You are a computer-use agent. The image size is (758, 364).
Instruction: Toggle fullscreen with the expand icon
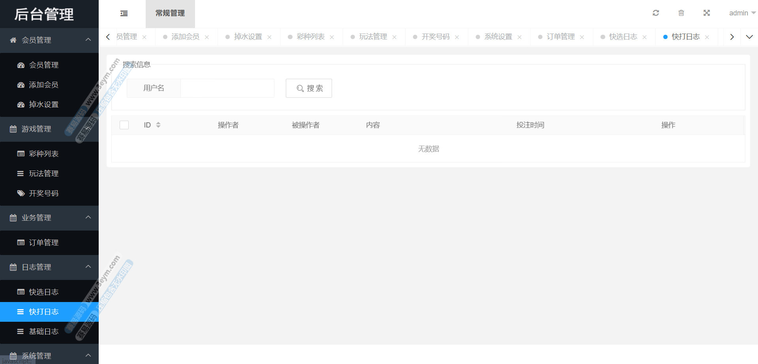point(707,13)
